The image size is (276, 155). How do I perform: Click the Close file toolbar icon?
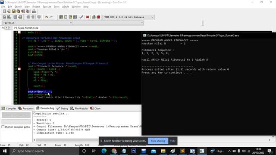(x=23, y=11)
